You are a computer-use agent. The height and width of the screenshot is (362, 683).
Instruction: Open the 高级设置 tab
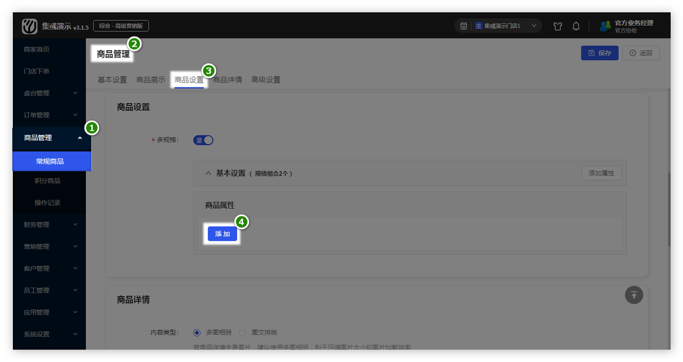click(266, 80)
